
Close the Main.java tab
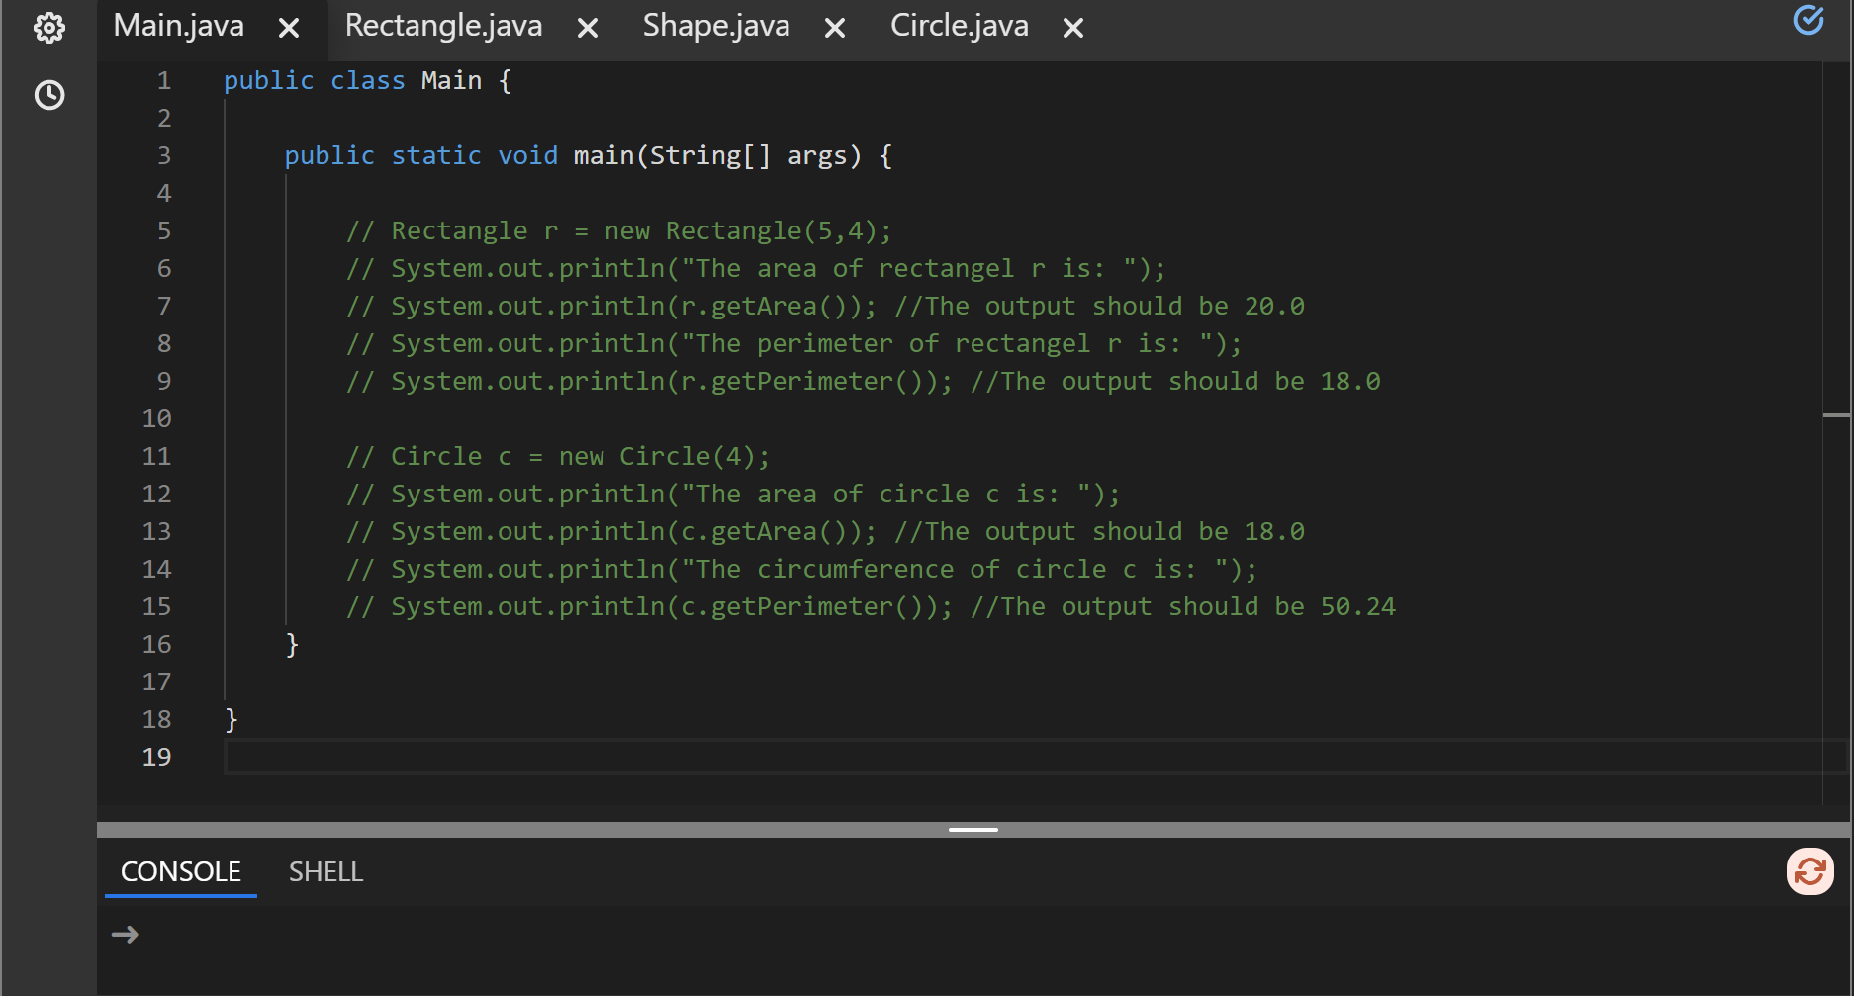point(288,28)
